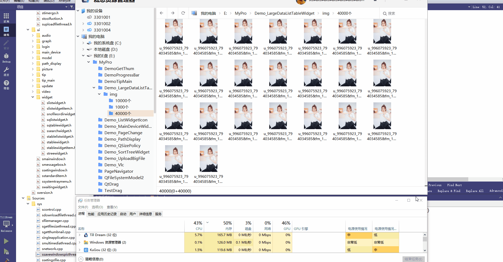Go forward with the file manager forward arrow

click(x=173, y=13)
